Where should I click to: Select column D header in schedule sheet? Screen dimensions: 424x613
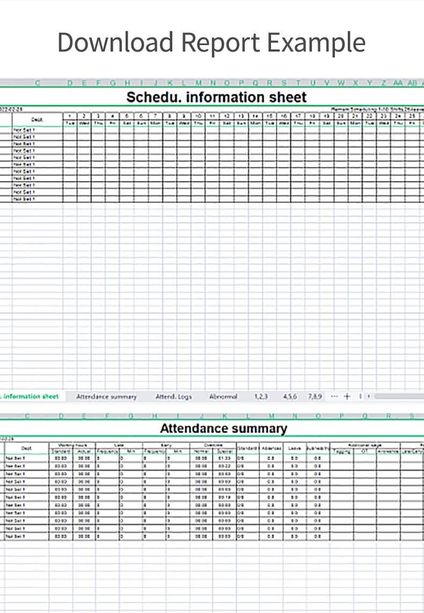tap(70, 83)
